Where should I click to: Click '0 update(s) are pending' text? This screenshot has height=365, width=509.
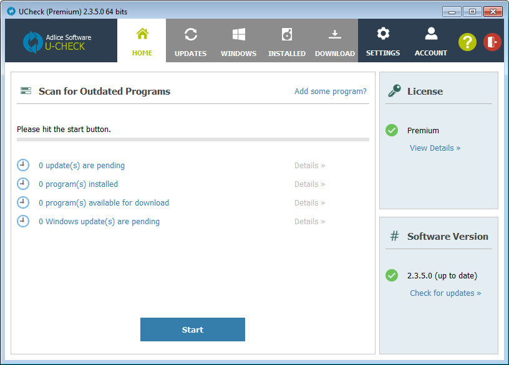click(x=82, y=166)
